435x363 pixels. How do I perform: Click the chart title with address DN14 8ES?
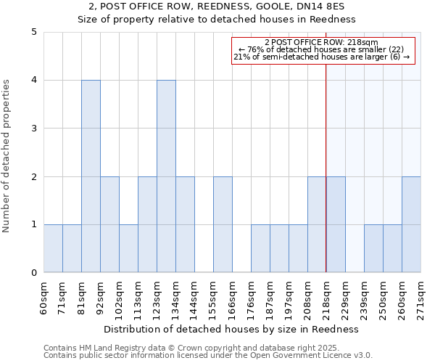217,7
